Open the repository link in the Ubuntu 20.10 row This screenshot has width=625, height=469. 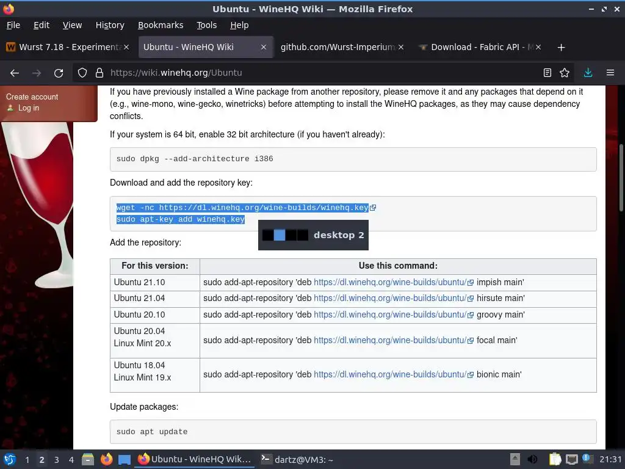[390, 314]
